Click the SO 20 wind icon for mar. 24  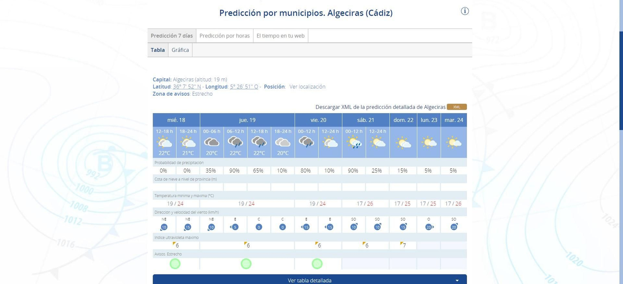coord(454,227)
